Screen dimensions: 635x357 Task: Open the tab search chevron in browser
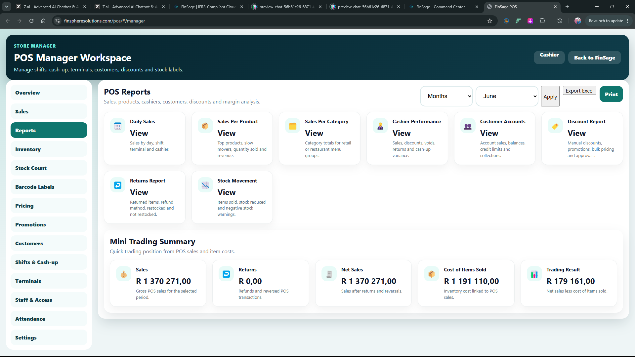(6, 7)
